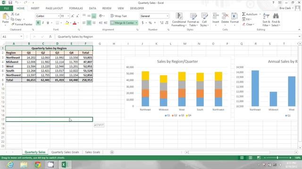This screenshot has height=169, width=302.
Task: Open the Sales Goals sheet tab
Action: click(92, 152)
